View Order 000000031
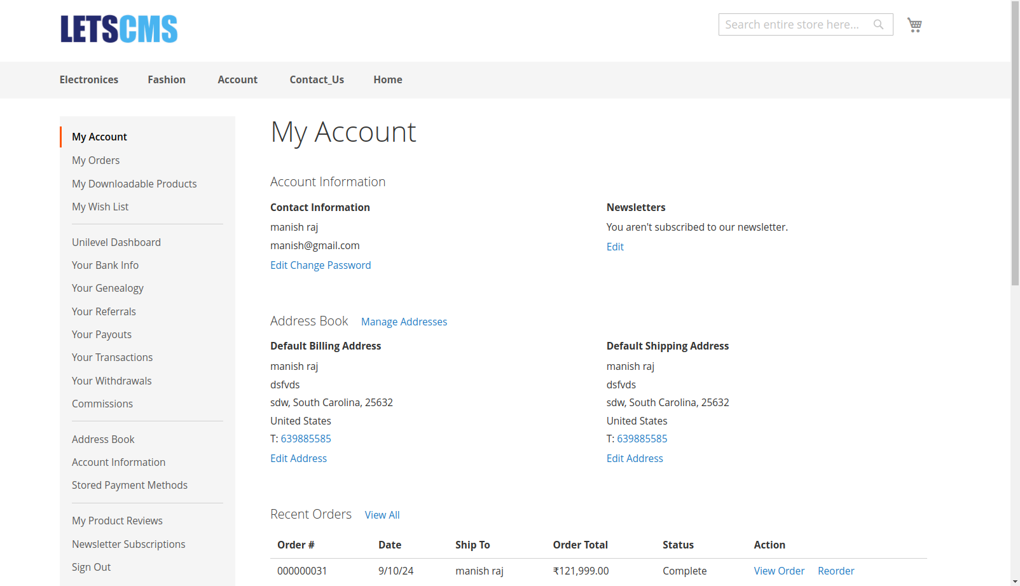 [x=779, y=571]
